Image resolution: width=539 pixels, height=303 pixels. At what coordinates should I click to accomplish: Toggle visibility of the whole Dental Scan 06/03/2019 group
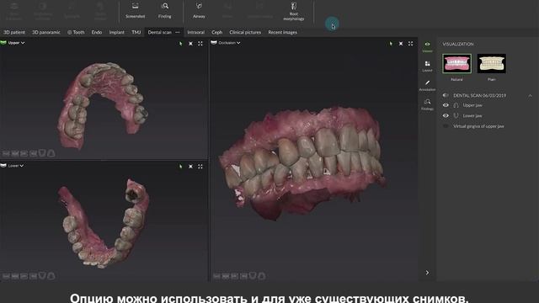446,95
